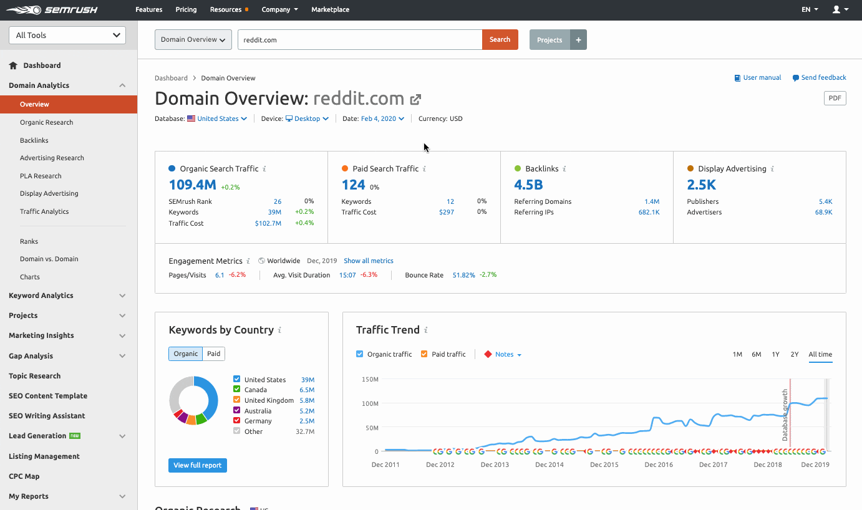
Task: Click the domain search input field
Action: coord(360,39)
